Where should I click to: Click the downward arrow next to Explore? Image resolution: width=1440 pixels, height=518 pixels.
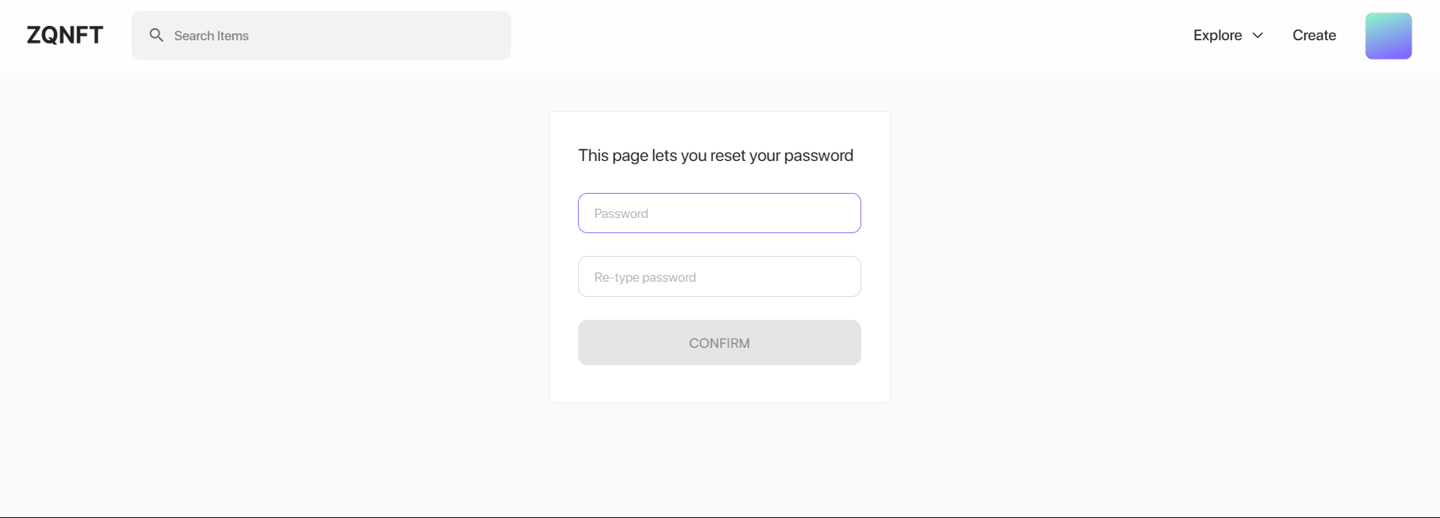(x=1258, y=36)
